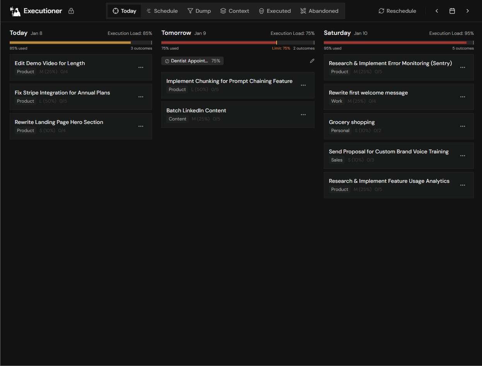The height and width of the screenshot is (366, 482).
Task: Click the Reschedule button
Action: pyautogui.click(x=397, y=11)
